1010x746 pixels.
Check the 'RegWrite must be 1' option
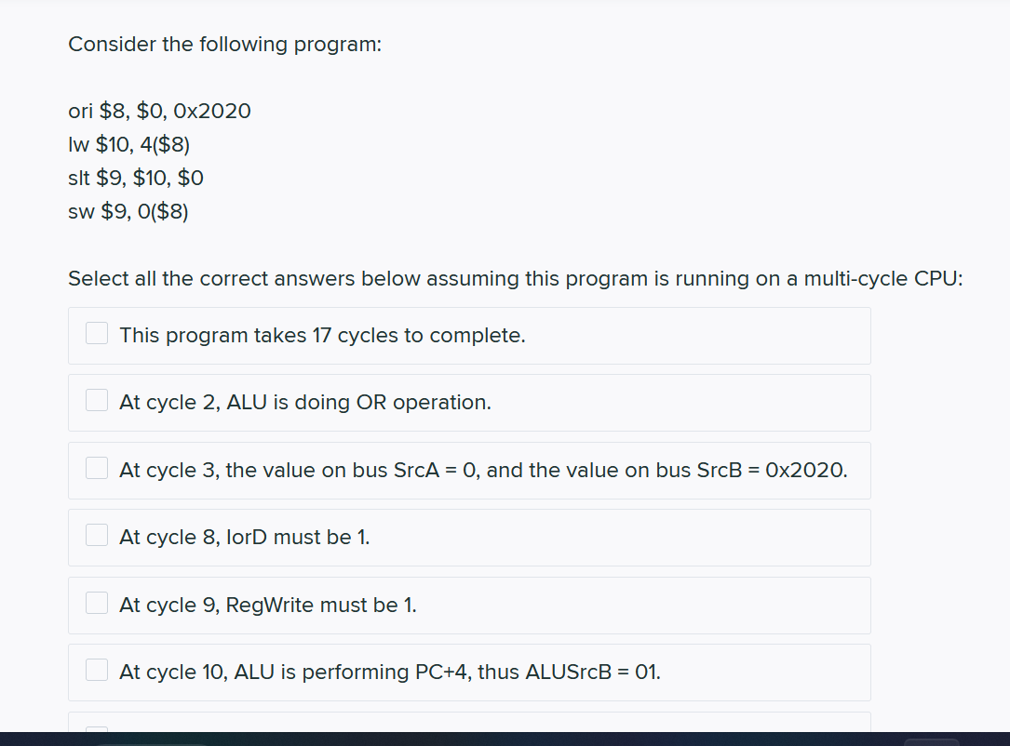pyautogui.click(x=96, y=602)
